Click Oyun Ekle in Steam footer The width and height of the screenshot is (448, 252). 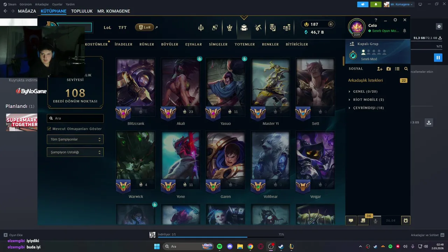coord(13,235)
